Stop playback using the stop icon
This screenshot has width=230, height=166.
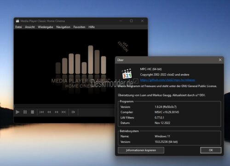pos(32,112)
